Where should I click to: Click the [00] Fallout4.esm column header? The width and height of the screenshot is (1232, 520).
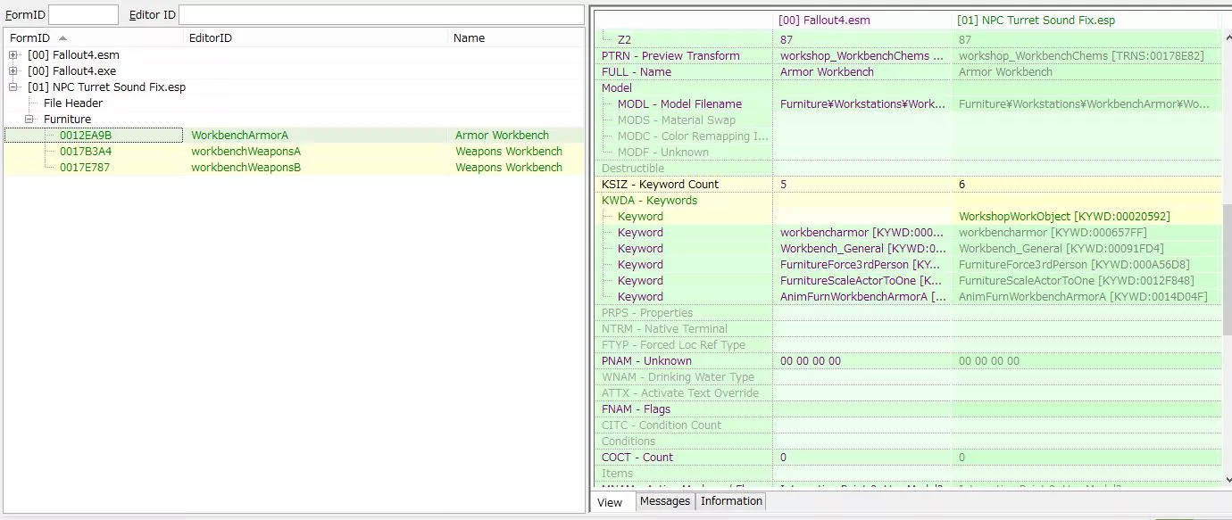click(x=862, y=21)
